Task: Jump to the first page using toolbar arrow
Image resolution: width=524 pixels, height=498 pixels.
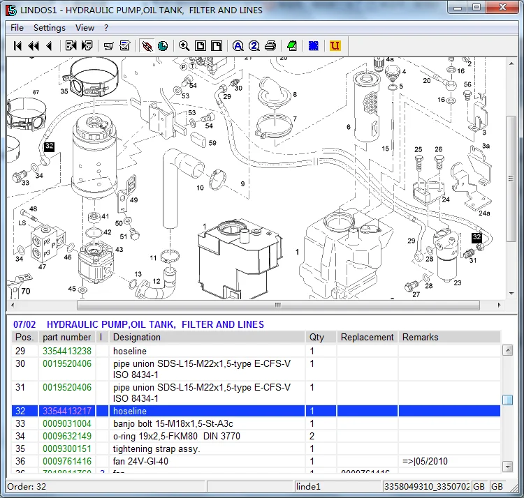Action: 18,46
